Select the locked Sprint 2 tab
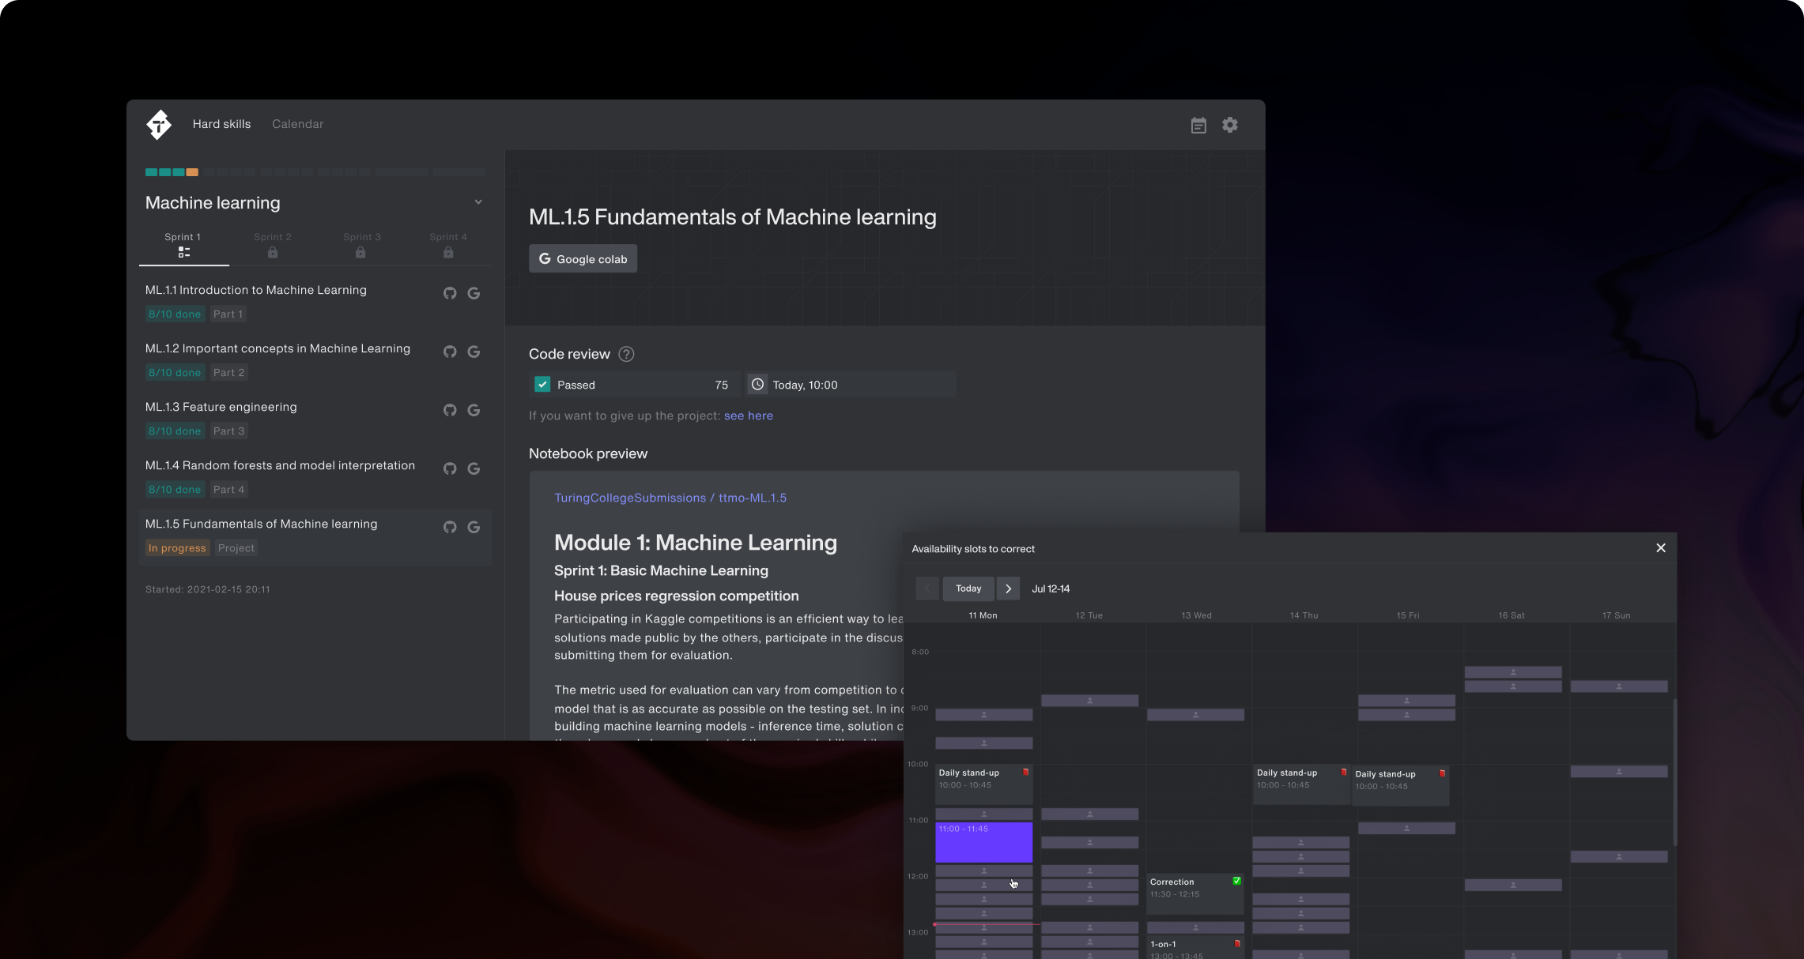 point(273,244)
